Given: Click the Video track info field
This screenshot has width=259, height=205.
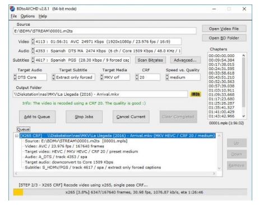Looking at the screenshot, I should [x=108, y=41].
